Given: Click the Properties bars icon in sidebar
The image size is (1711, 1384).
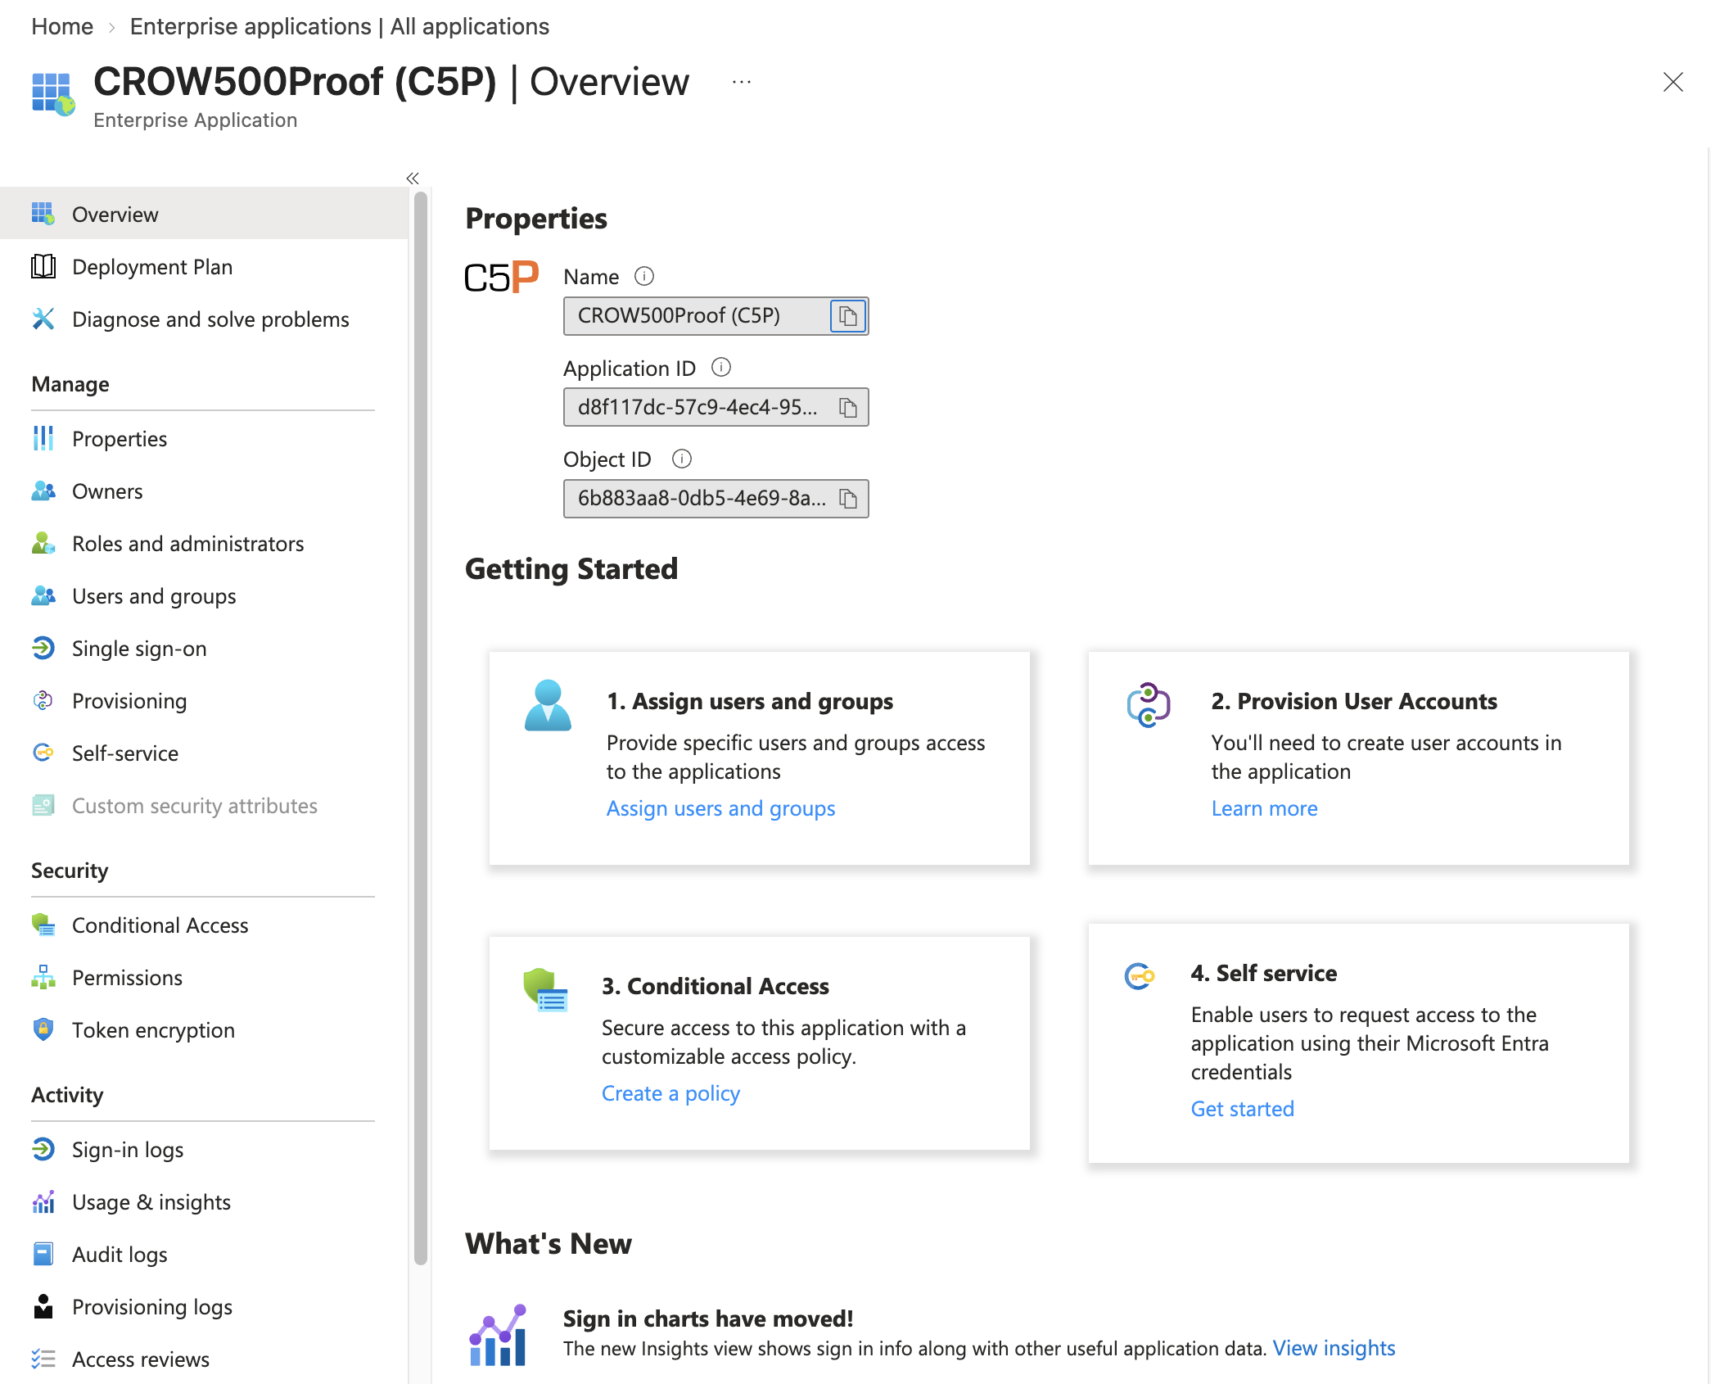Looking at the screenshot, I should (43, 439).
